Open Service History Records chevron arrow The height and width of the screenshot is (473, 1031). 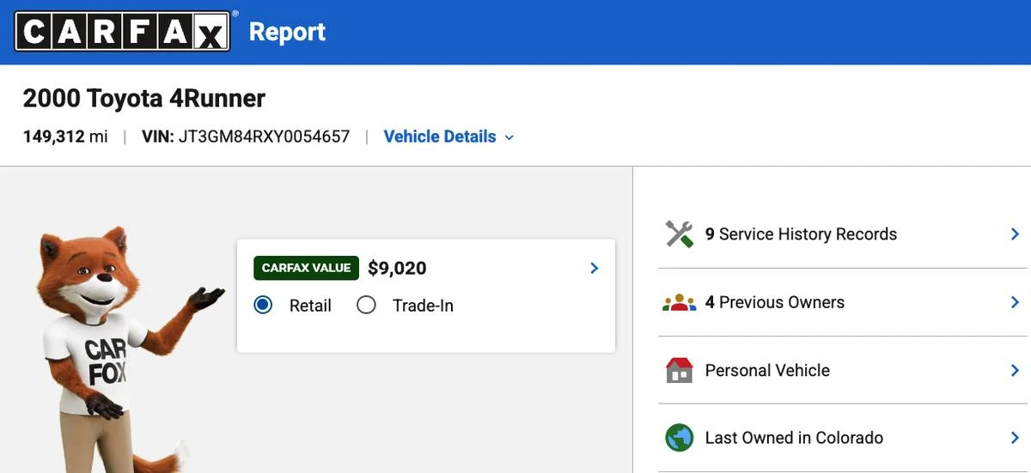(1015, 233)
